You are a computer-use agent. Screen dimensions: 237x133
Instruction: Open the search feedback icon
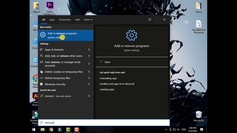[x=150, y=20]
